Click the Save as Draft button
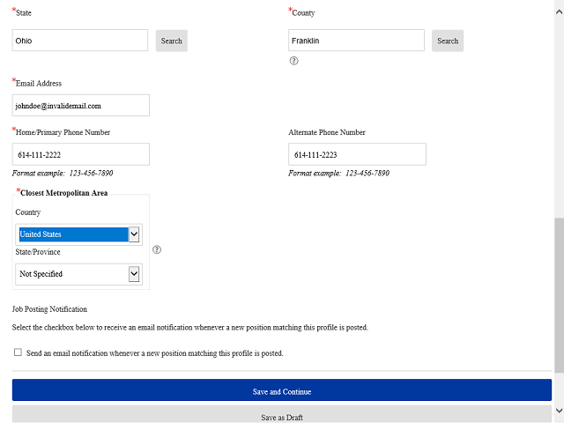 (282, 415)
